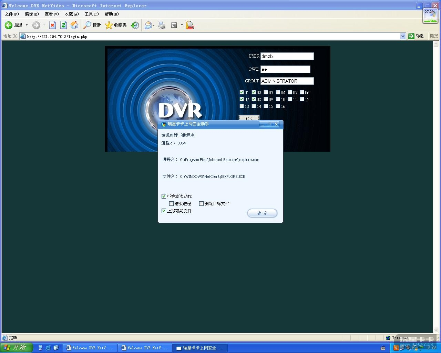
Task: Click the 27.2% performance monitor widget
Action: click(430, 16)
